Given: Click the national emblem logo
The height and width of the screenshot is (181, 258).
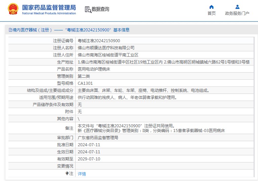Looking at the screenshot, I should (x=13, y=9).
